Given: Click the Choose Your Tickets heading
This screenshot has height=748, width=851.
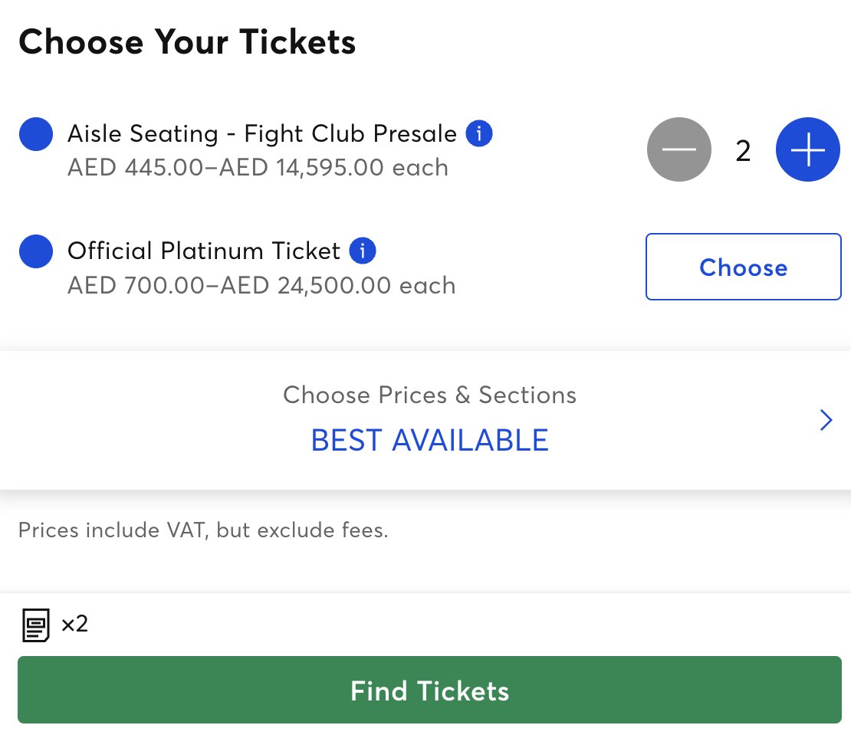Looking at the screenshot, I should (x=187, y=42).
